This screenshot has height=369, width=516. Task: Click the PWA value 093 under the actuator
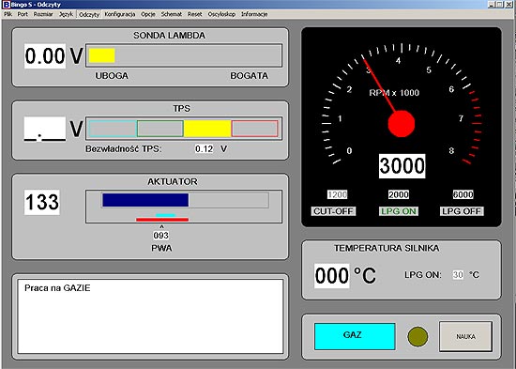[x=161, y=236]
